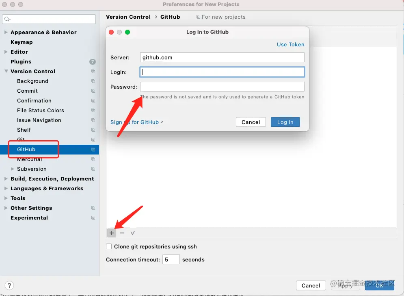
Task: Open File Status Colors settings
Action: point(41,111)
